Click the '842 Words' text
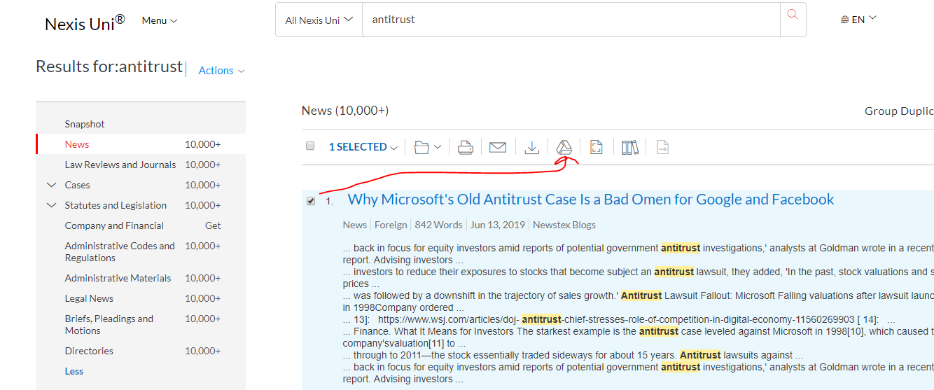Viewport: 934px width, 390px height. point(438,225)
